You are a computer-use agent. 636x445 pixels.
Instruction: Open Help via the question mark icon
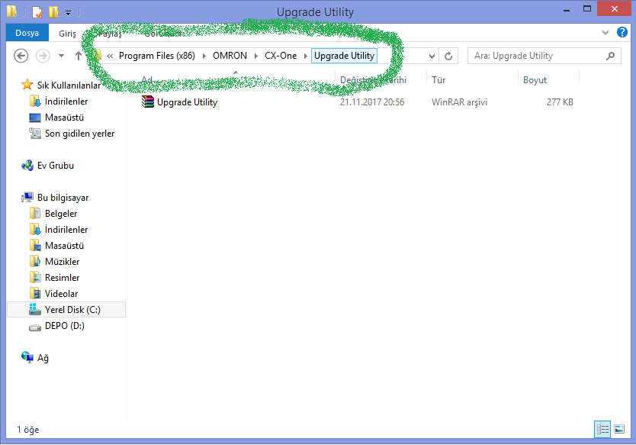point(622,32)
